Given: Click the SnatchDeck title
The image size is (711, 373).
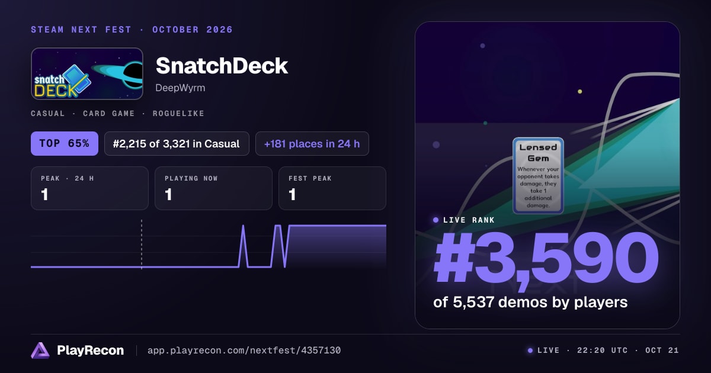Looking at the screenshot, I should click(x=222, y=66).
